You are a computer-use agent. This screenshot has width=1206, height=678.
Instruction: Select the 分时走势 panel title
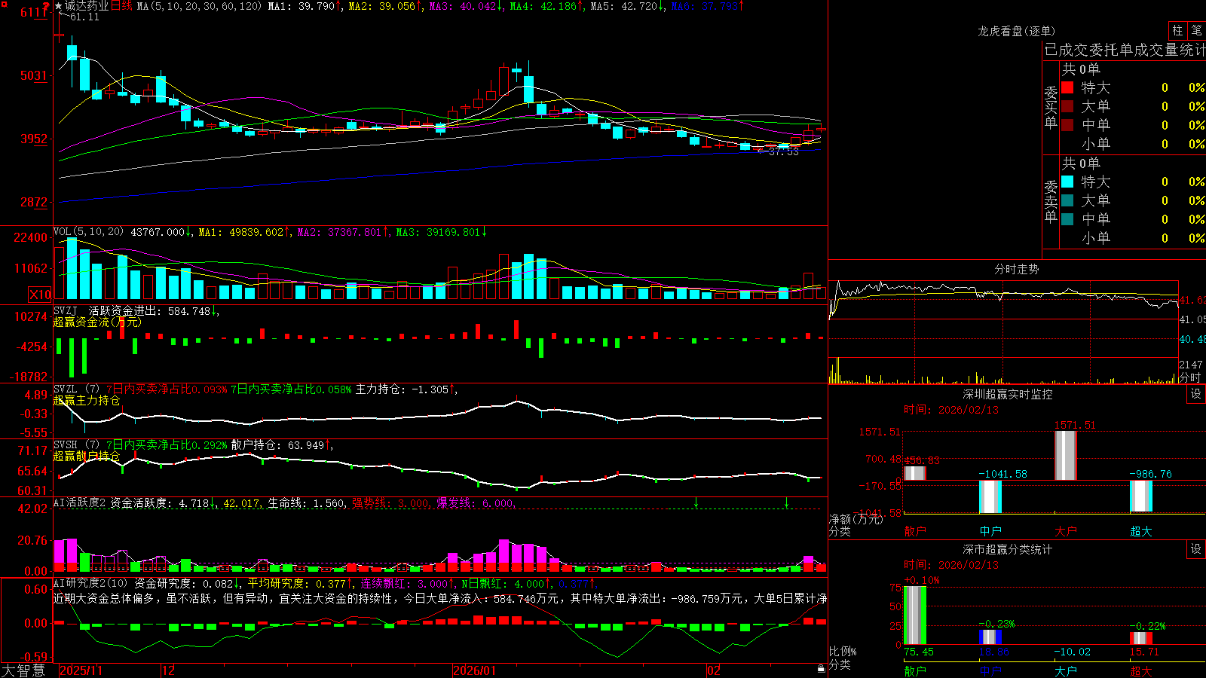1016,269
